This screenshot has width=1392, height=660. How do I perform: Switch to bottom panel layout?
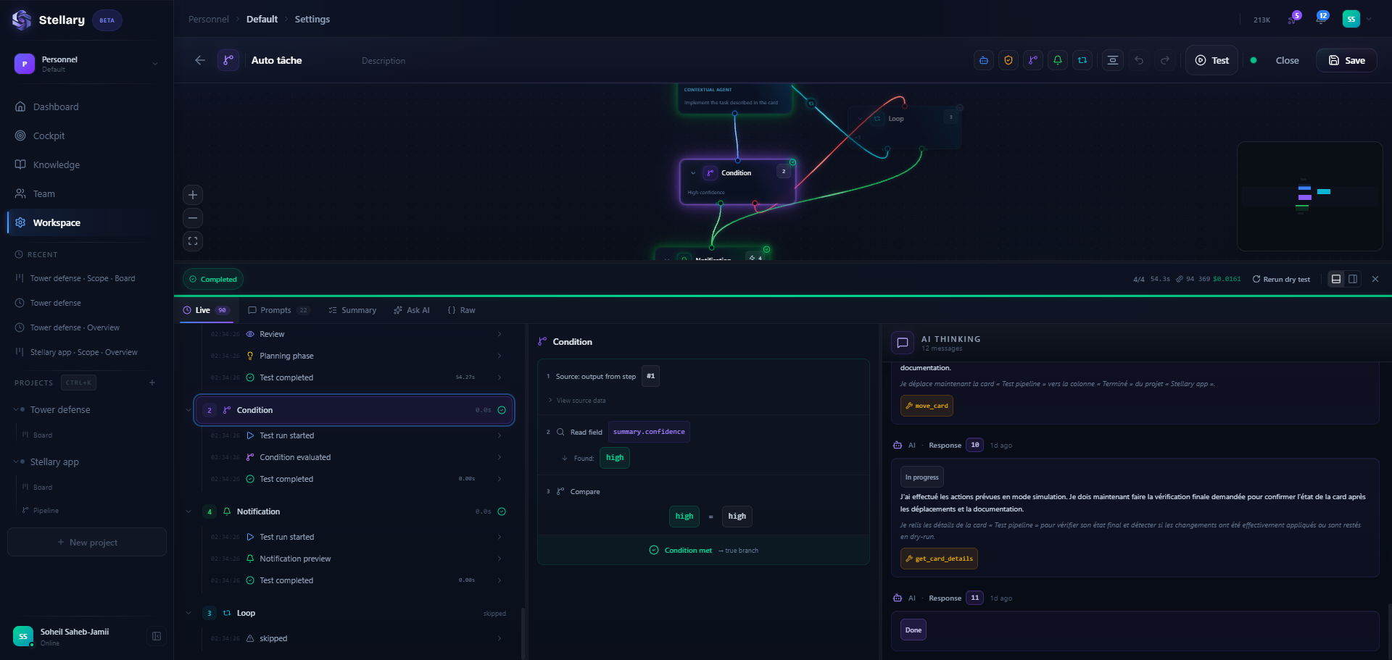[x=1336, y=279]
